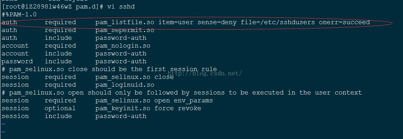Select 'item=user' in the first auth line

[176, 22]
